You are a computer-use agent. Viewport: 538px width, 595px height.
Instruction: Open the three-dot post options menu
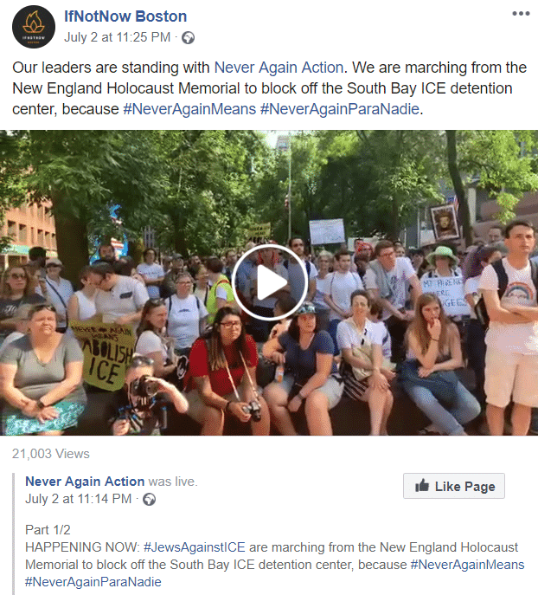tap(521, 14)
